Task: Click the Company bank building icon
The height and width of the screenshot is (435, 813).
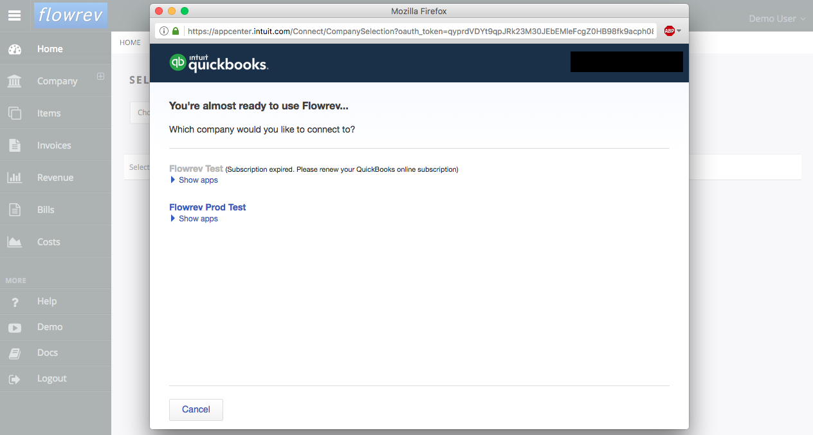Action: coord(15,81)
